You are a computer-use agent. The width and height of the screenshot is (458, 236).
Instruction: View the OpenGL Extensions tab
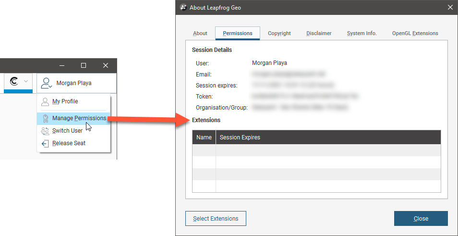click(415, 34)
